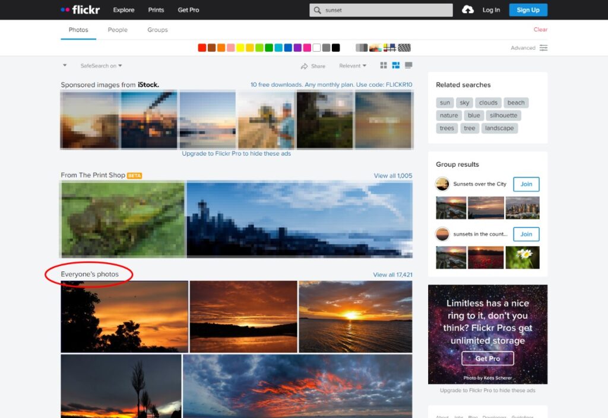This screenshot has height=418, width=608.
Task: Open the Explore menu item
Action: click(x=123, y=10)
